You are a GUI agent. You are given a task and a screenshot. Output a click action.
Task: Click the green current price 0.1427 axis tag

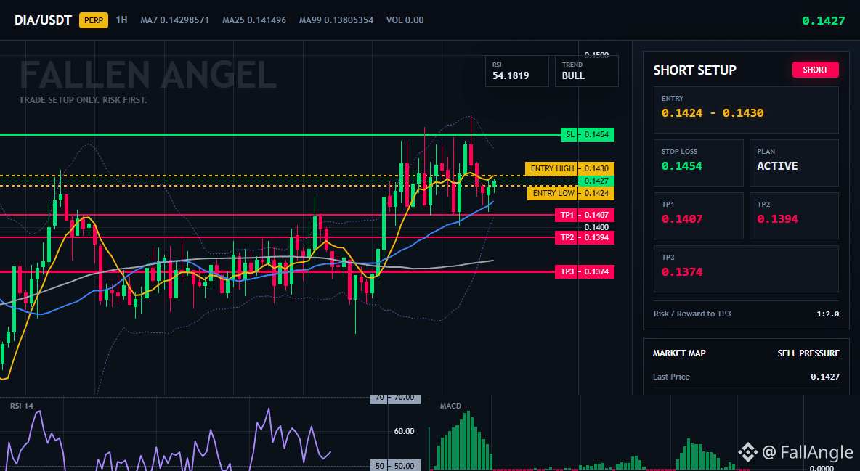596,181
